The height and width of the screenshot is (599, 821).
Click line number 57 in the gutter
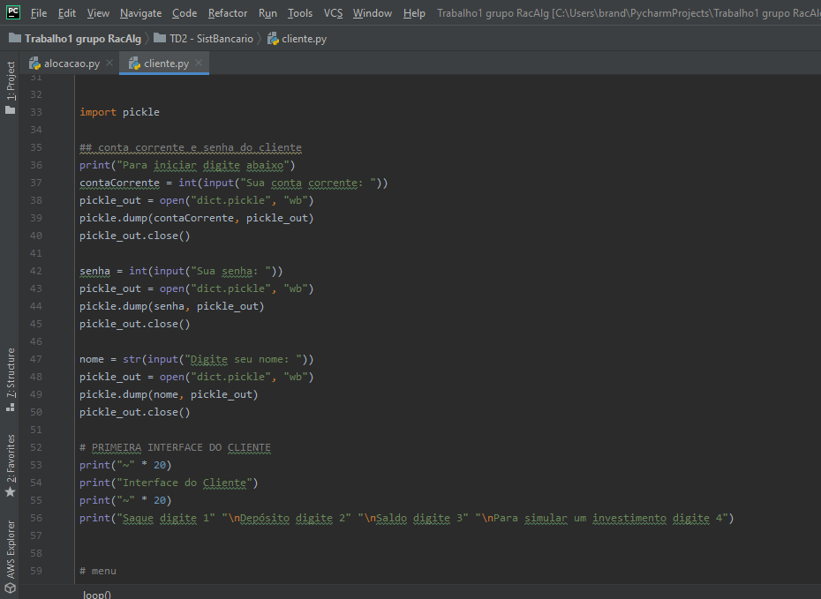35,535
